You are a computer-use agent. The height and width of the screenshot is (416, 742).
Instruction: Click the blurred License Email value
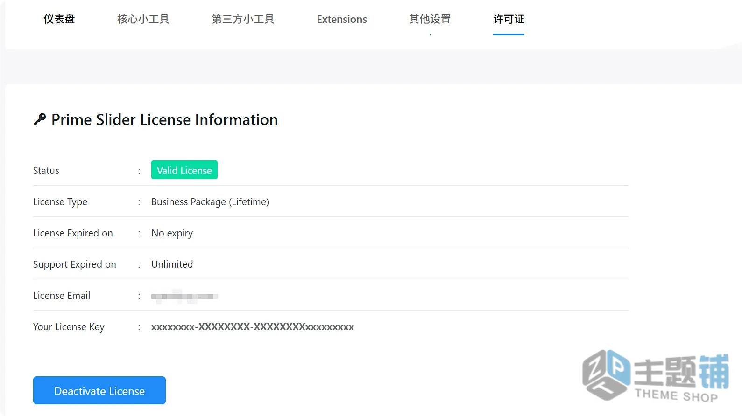184,296
